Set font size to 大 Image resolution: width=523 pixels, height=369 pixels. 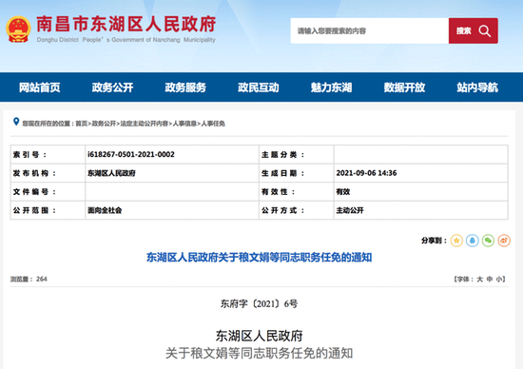coord(479,280)
